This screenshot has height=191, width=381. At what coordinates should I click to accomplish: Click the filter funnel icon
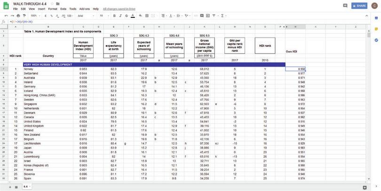tap(214, 16)
